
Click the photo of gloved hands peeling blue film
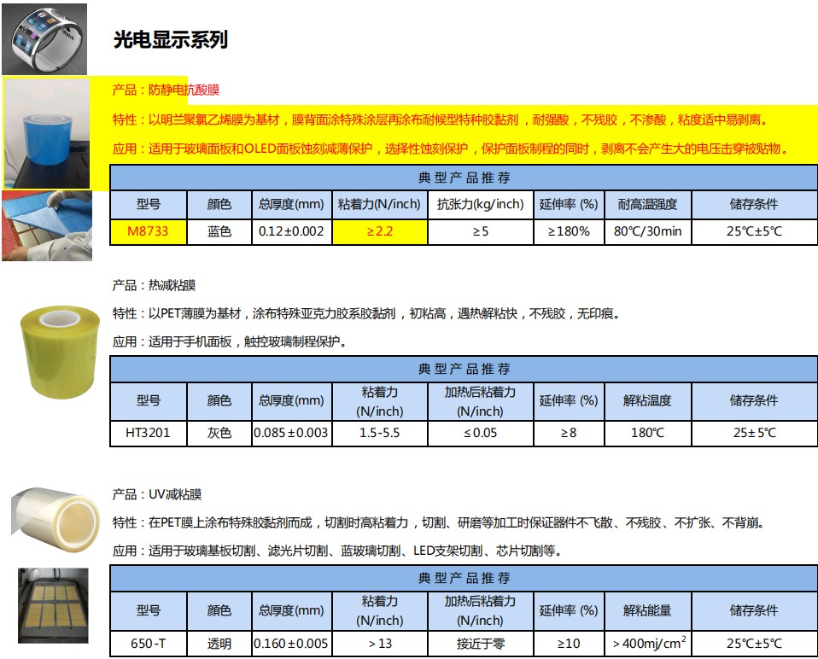click(x=47, y=225)
